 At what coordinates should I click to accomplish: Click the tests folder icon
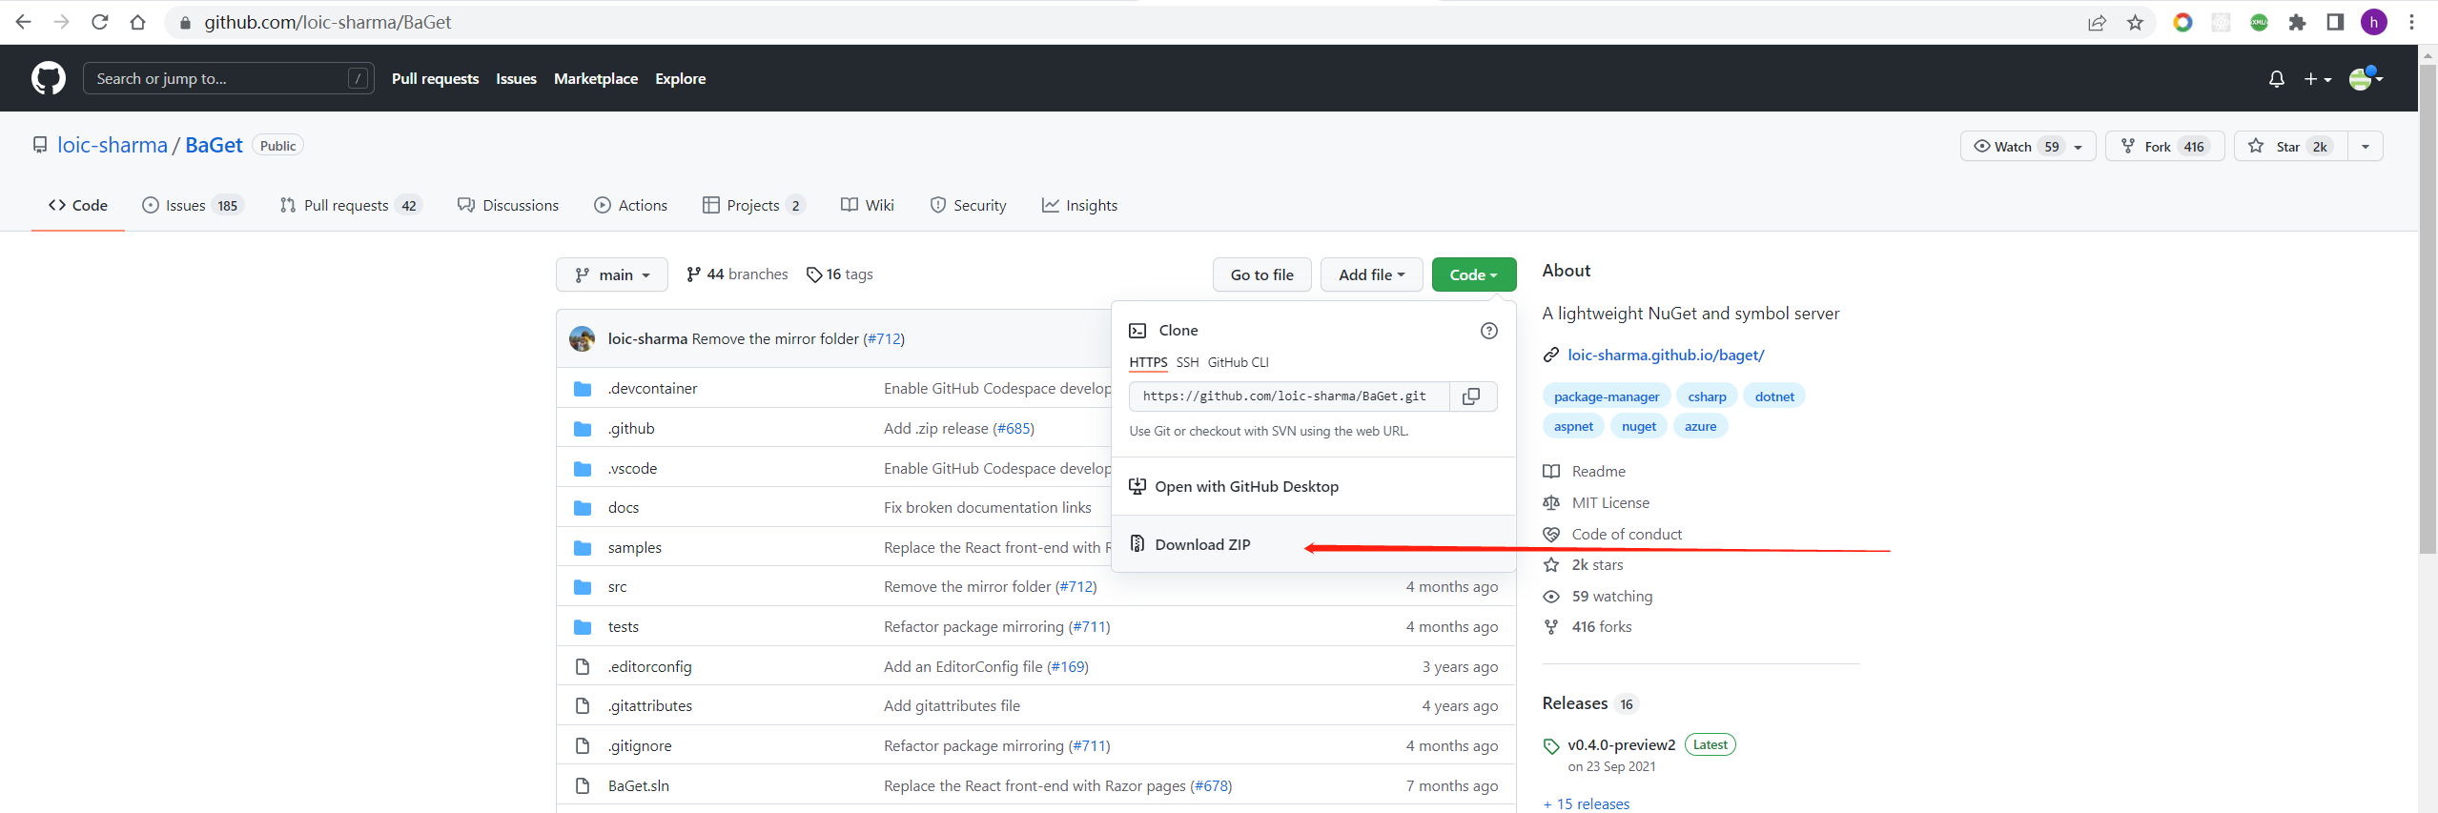[x=583, y=627]
